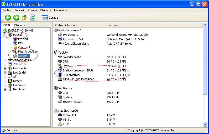Select the Základní deska tree icon

[10, 60]
